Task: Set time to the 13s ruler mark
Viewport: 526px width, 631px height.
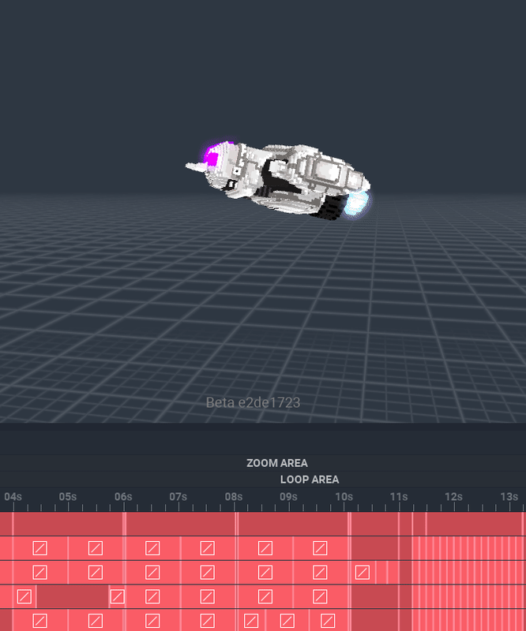Action: click(x=509, y=497)
